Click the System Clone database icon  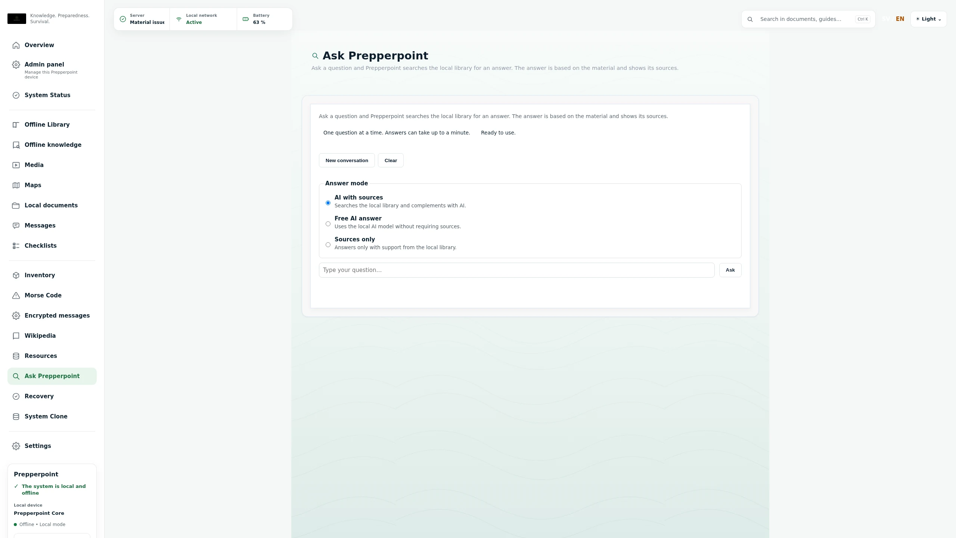16,417
